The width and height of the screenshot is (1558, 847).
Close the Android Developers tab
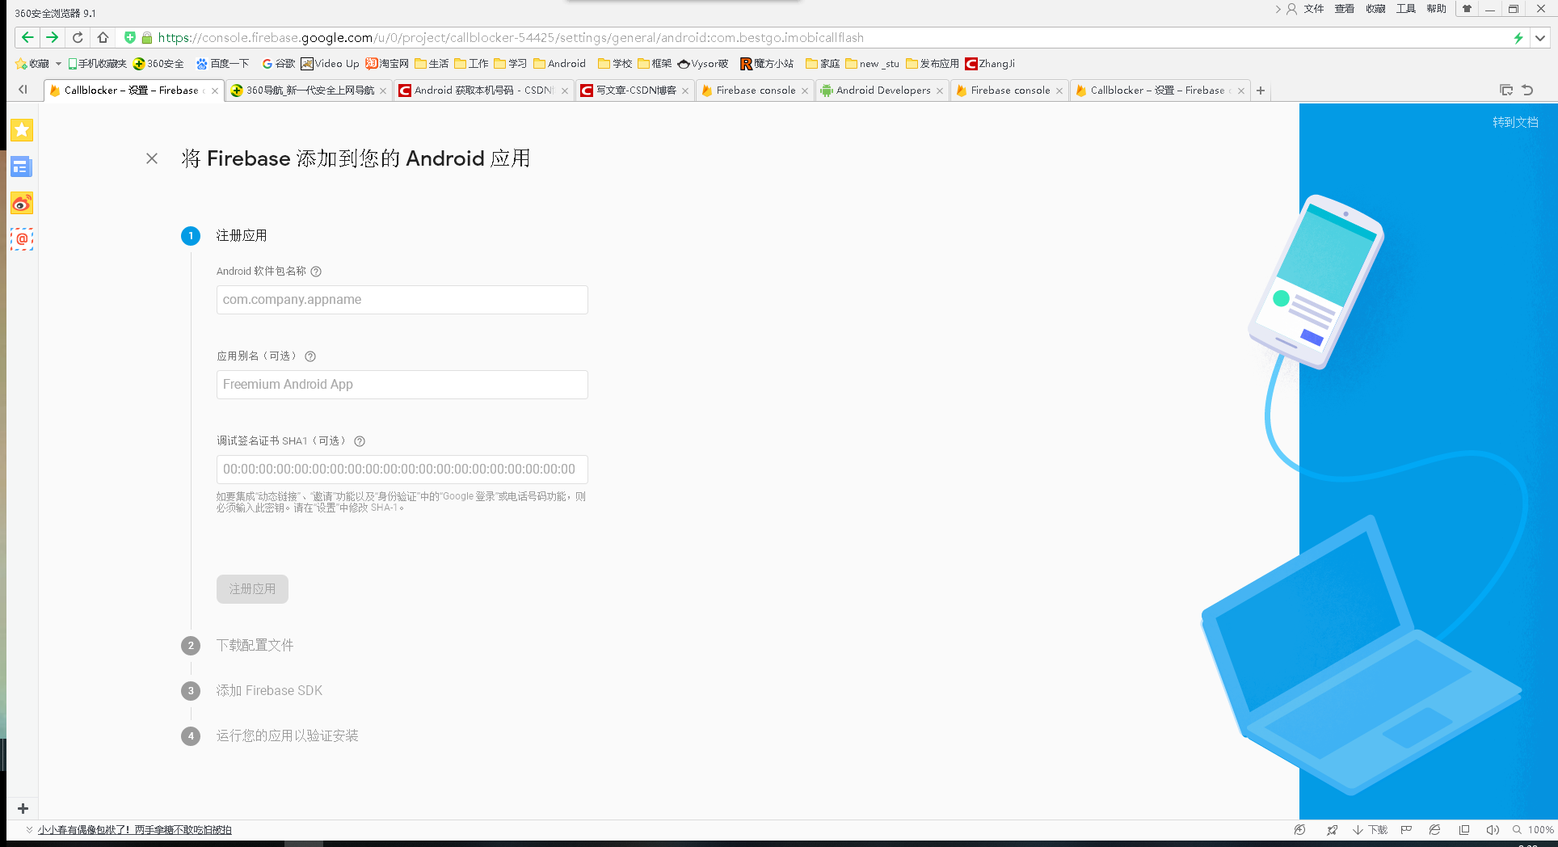pos(940,91)
